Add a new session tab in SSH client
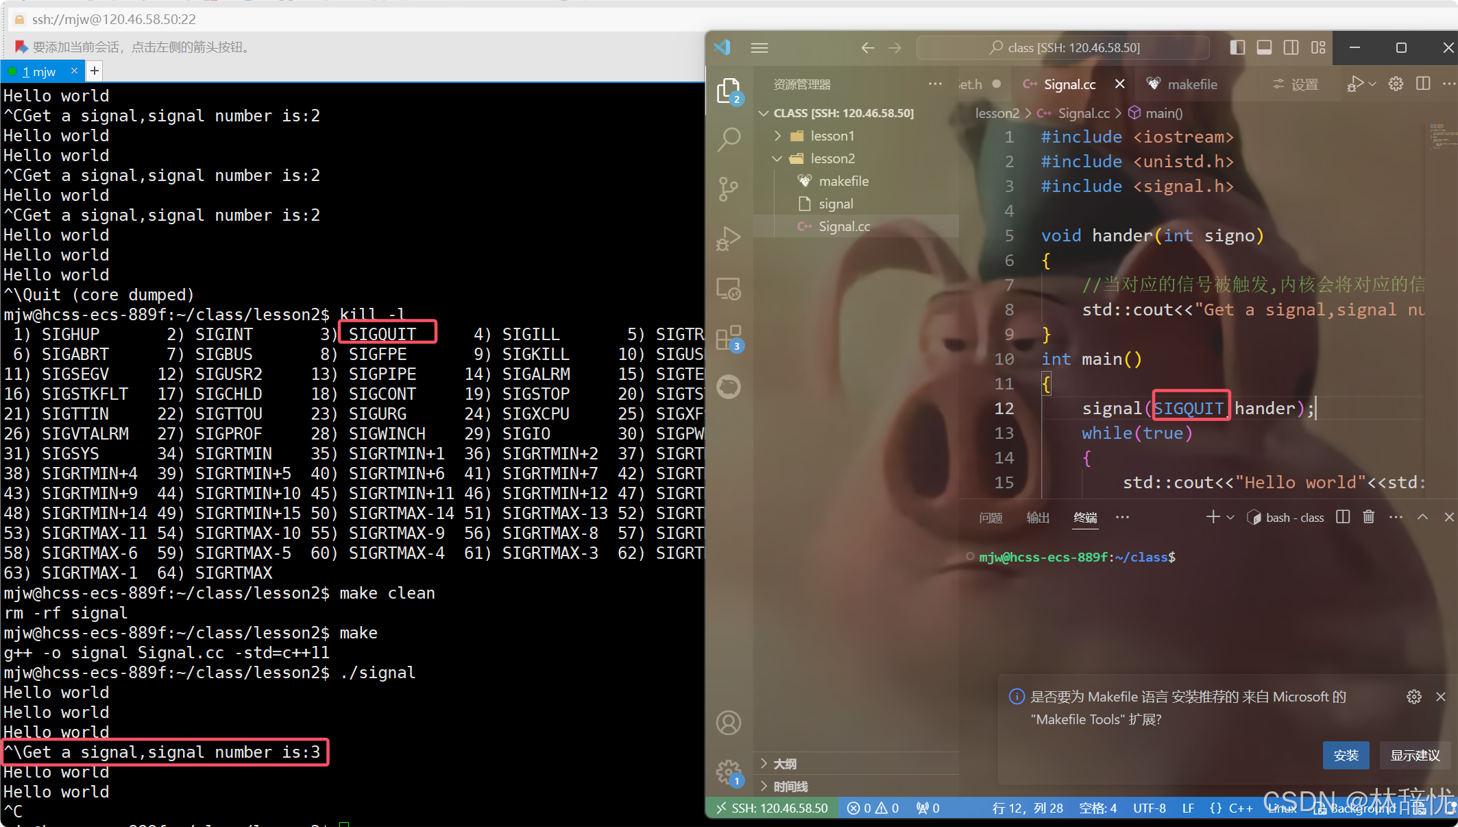The height and width of the screenshot is (827, 1458). coord(95,71)
